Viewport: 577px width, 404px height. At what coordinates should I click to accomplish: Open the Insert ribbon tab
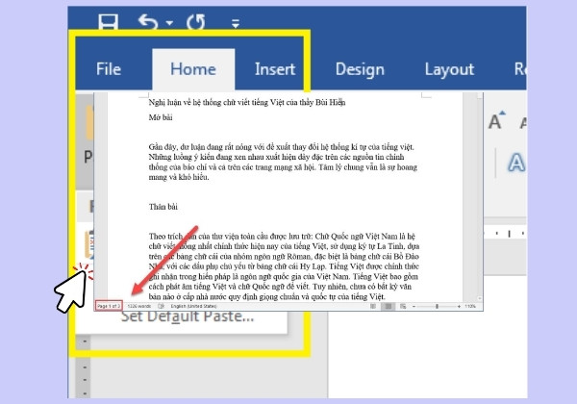[x=275, y=69]
